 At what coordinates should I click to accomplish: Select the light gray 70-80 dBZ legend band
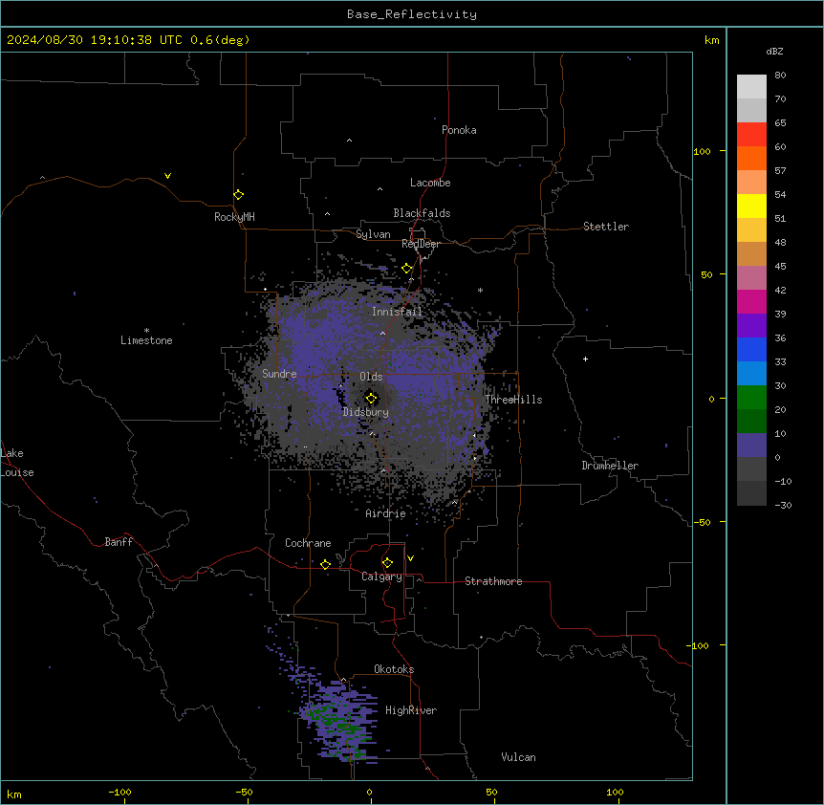coord(751,87)
